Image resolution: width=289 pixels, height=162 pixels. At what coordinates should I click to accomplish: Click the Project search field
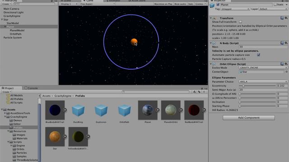tap(156, 92)
